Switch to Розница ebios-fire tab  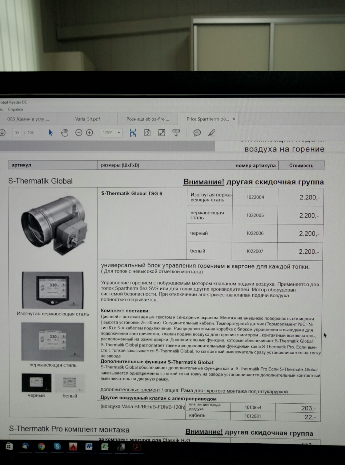148,119
